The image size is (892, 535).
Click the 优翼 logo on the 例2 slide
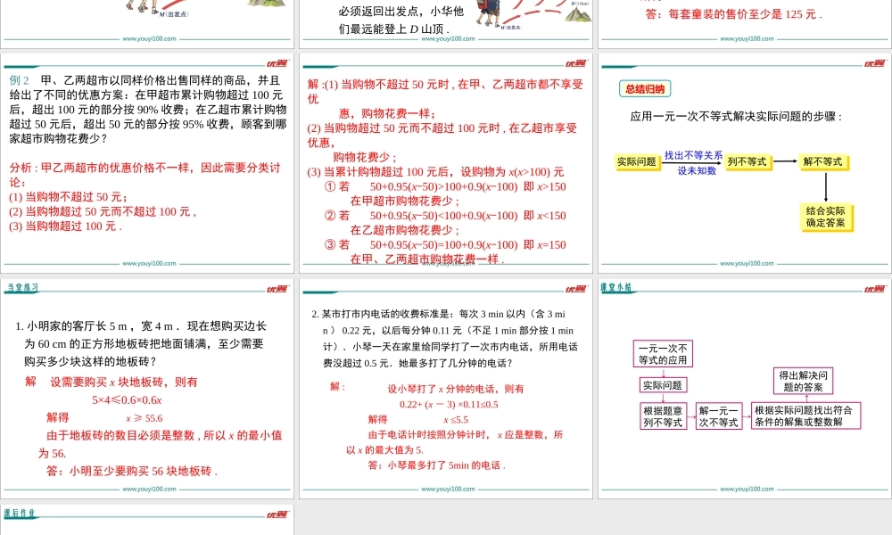click(277, 62)
